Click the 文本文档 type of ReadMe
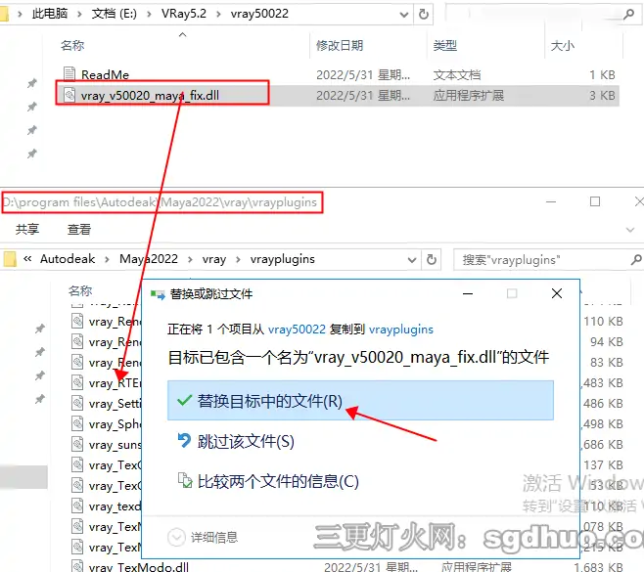This screenshot has height=572, width=644. [457, 75]
